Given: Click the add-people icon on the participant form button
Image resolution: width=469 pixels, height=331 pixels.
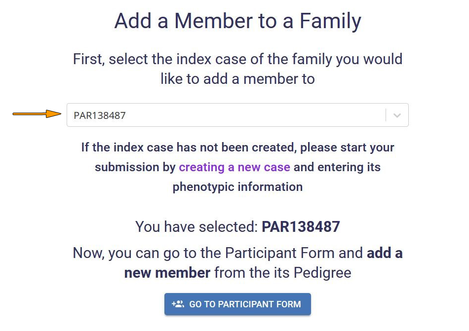Looking at the screenshot, I should 178,304.
